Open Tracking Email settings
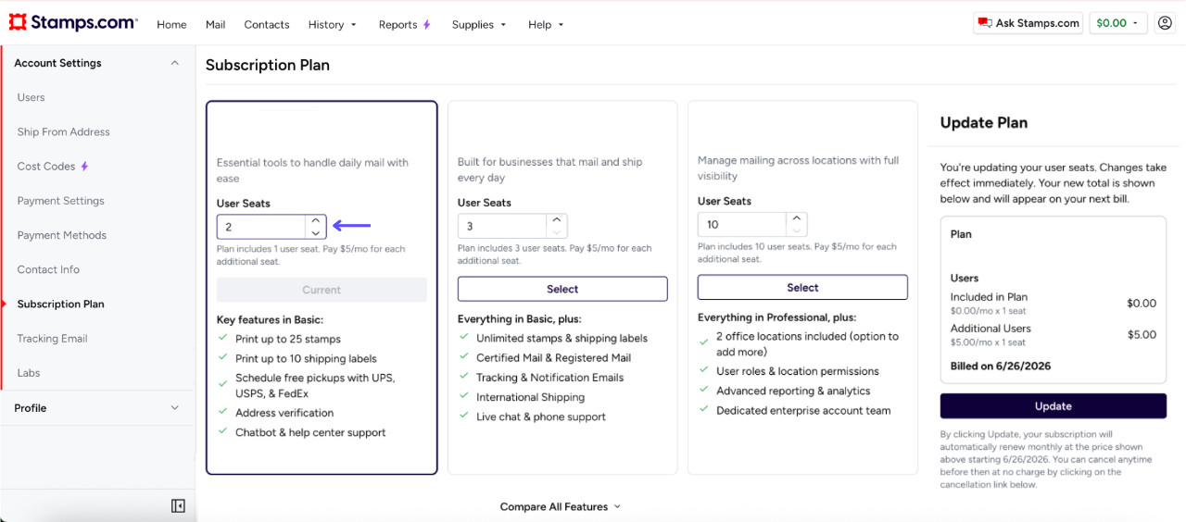This screenshot has height=522, width=1186. [52, 339]
